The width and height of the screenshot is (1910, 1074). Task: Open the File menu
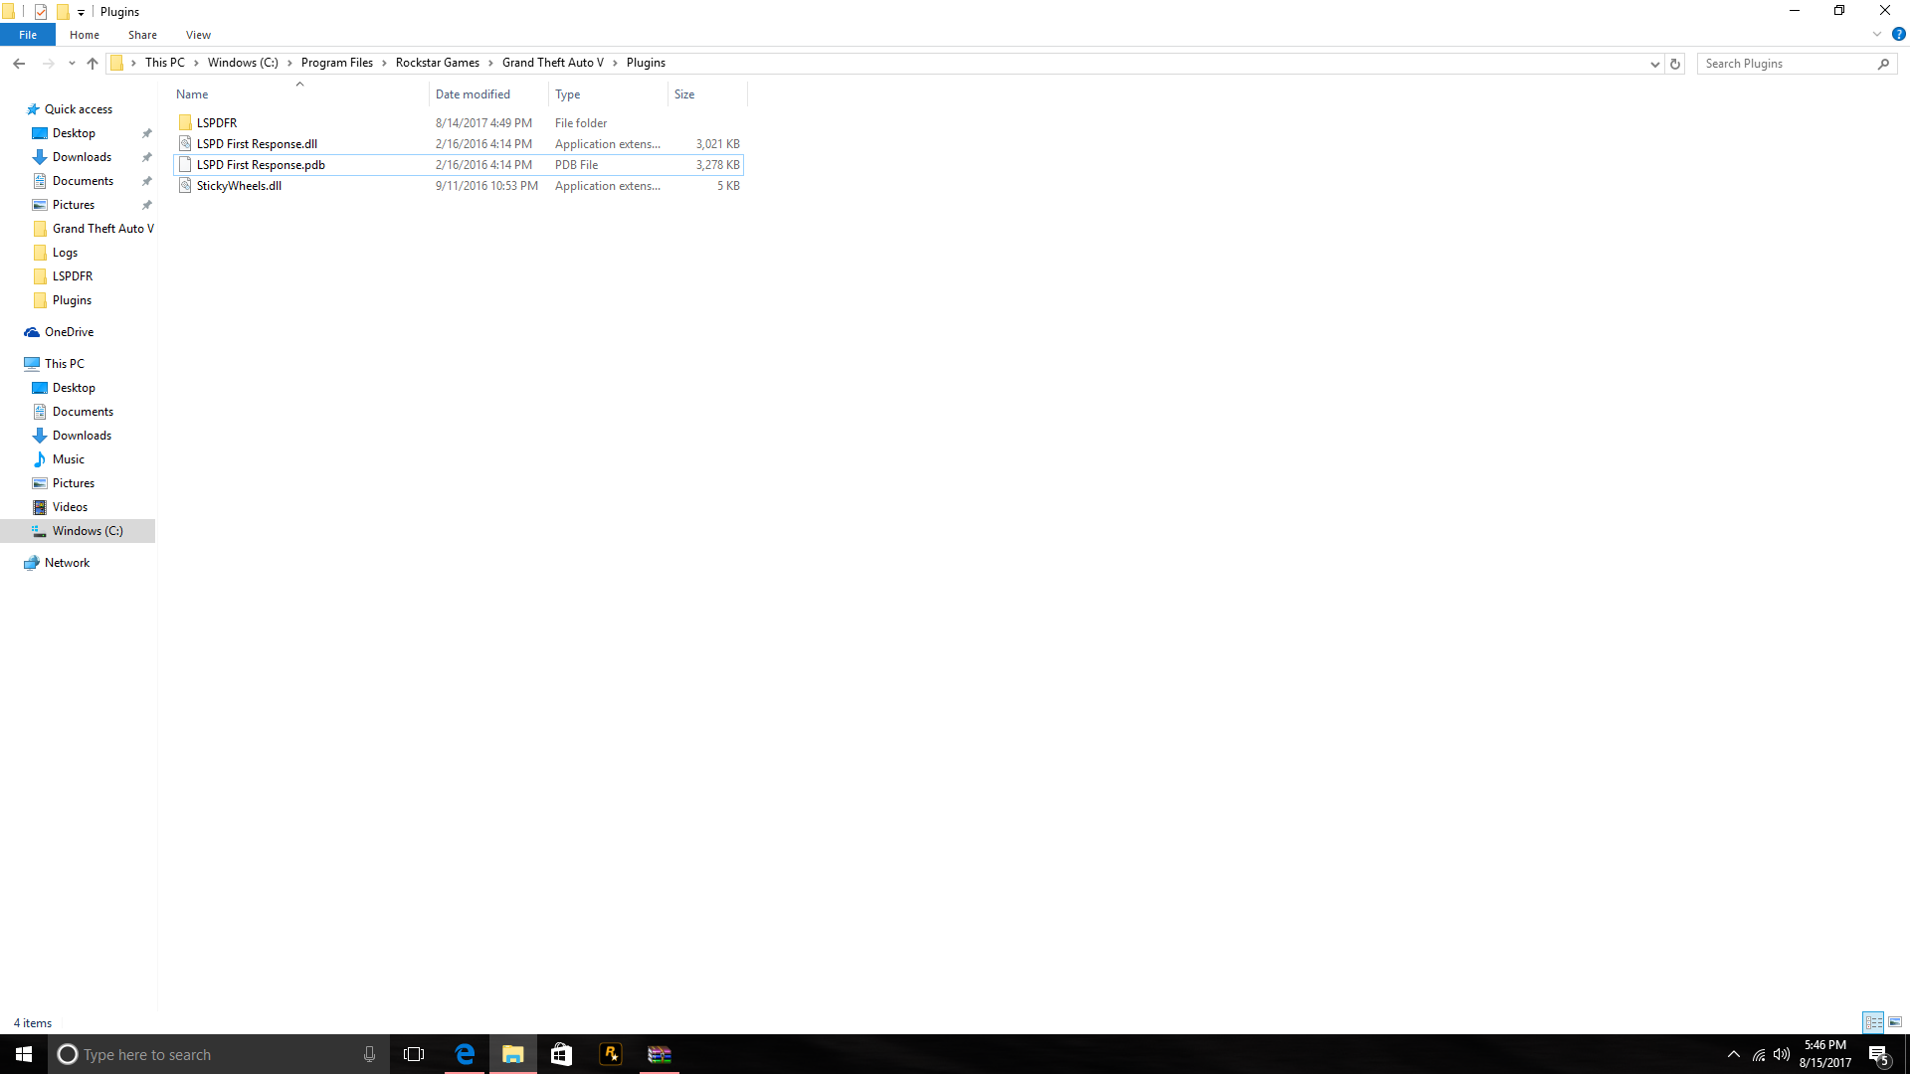click(28, 35)
